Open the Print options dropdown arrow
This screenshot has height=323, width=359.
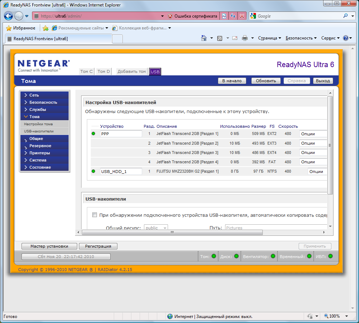point(252,38)
